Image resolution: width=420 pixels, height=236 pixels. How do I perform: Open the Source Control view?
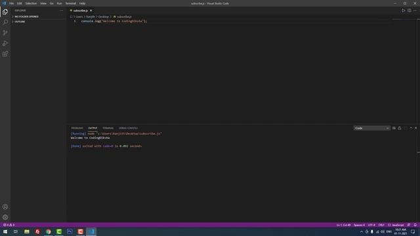[5, 33]
